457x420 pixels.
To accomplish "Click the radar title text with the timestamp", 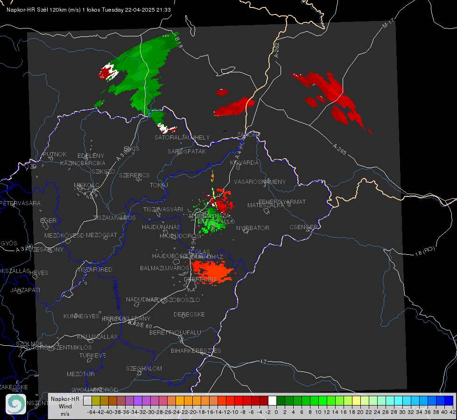I will coord(89,10).
